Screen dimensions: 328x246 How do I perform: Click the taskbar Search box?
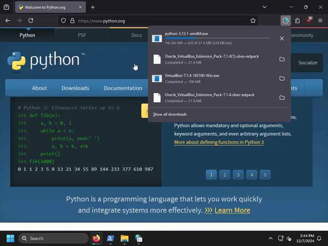(x=53, y=238)
